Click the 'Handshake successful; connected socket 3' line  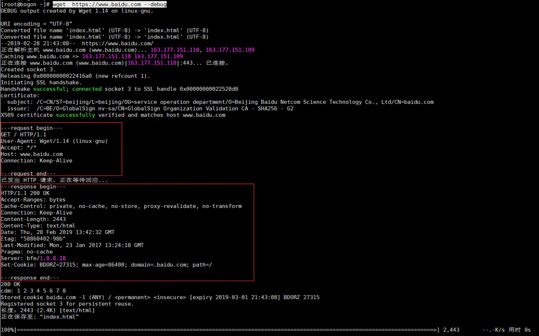pos(119,89)
